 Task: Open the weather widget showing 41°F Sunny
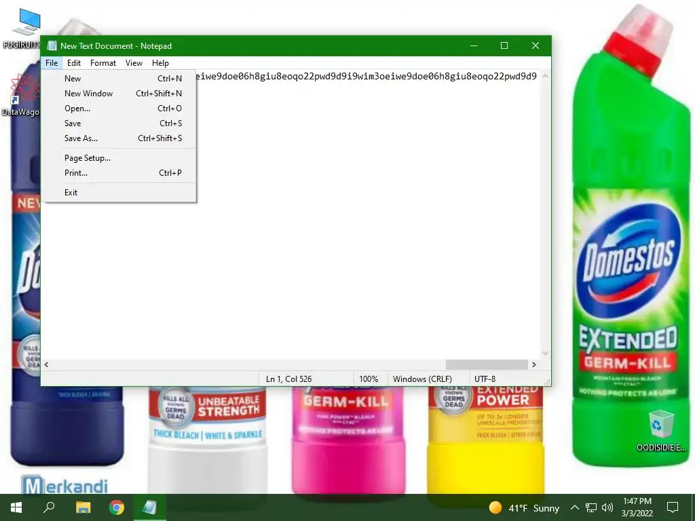(524, 507)
